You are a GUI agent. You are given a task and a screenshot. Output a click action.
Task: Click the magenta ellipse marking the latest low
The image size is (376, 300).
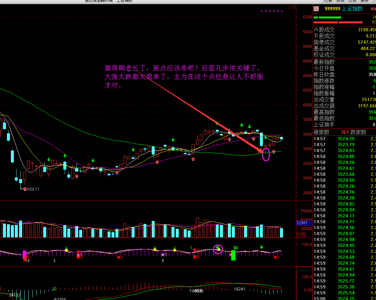pos(266,154)
